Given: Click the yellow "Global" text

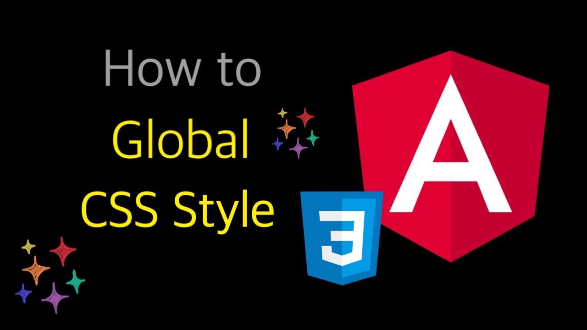Looking at the screenshot, I should pos(182,139).
